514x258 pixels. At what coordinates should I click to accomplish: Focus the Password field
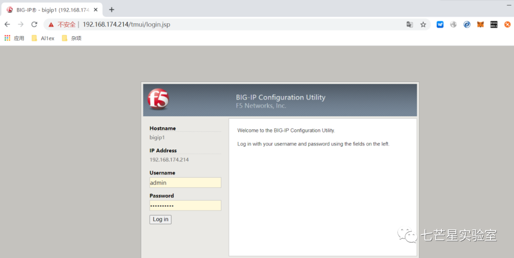tap(185, 206)
